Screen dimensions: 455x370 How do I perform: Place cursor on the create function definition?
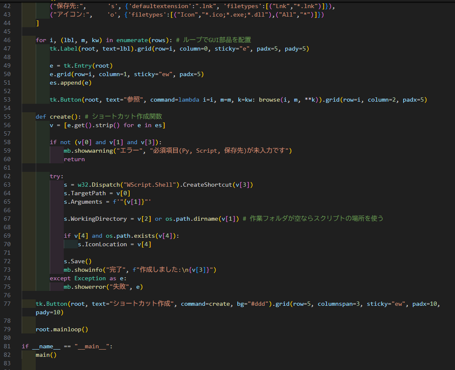61,116
